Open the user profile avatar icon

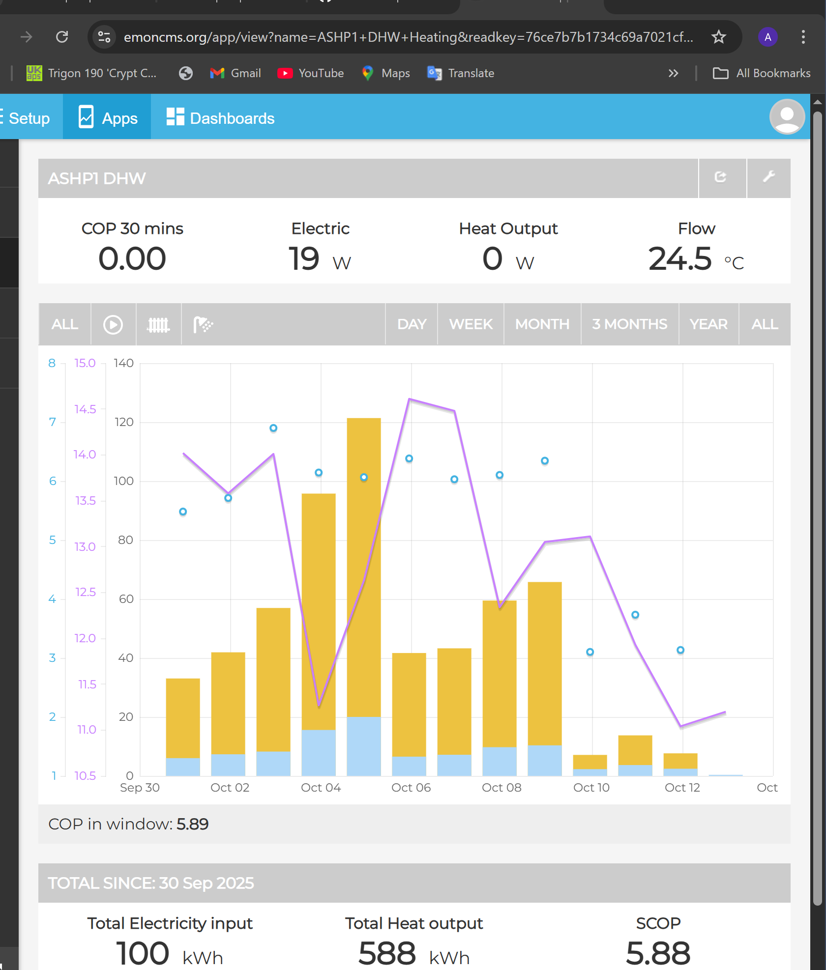(x=787, y=117)
